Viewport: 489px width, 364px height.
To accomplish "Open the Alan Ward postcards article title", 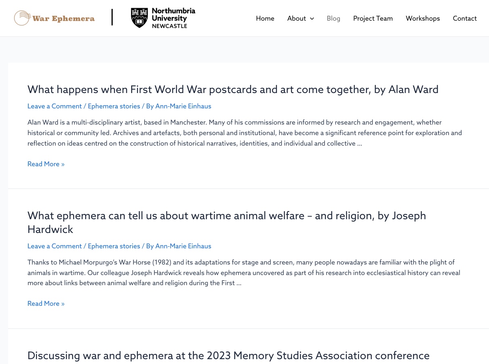I will click(x=233, y=89).
